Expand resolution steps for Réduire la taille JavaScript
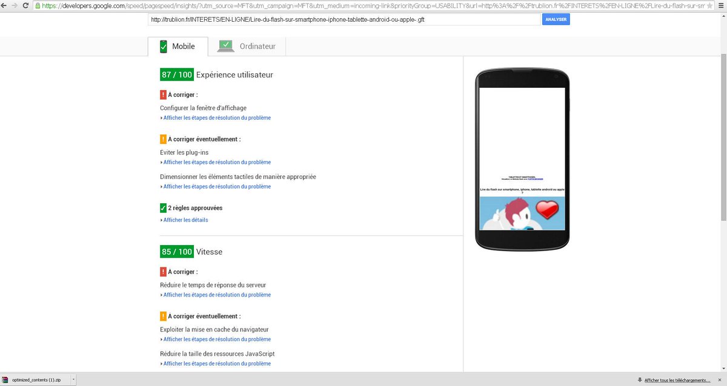The image size is (727, 386). pyautogui.click(x=216, y=364)
